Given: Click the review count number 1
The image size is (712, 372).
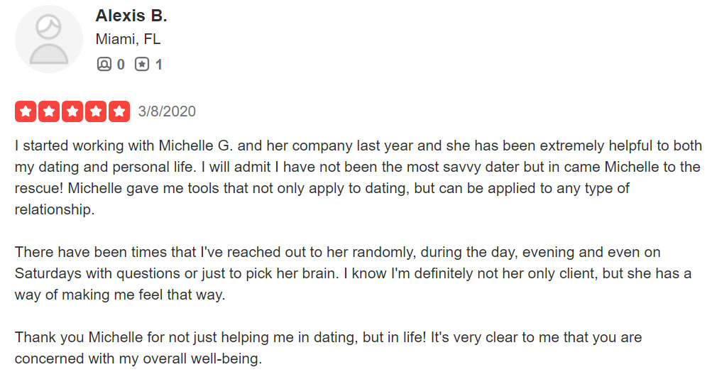Looking at the screenshot, I should (x=158, y=65).
